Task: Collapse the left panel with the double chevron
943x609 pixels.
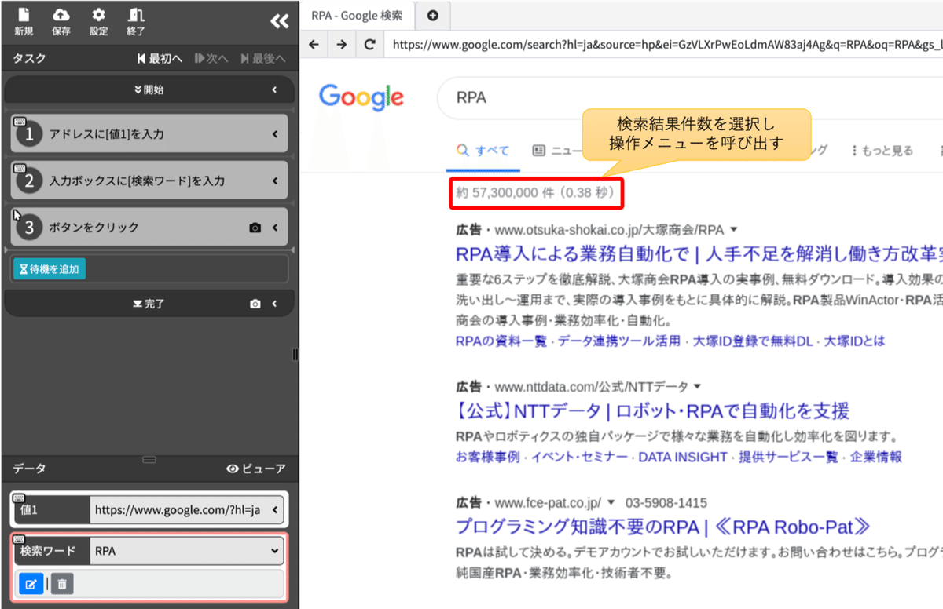Action: tap(279, 21)
